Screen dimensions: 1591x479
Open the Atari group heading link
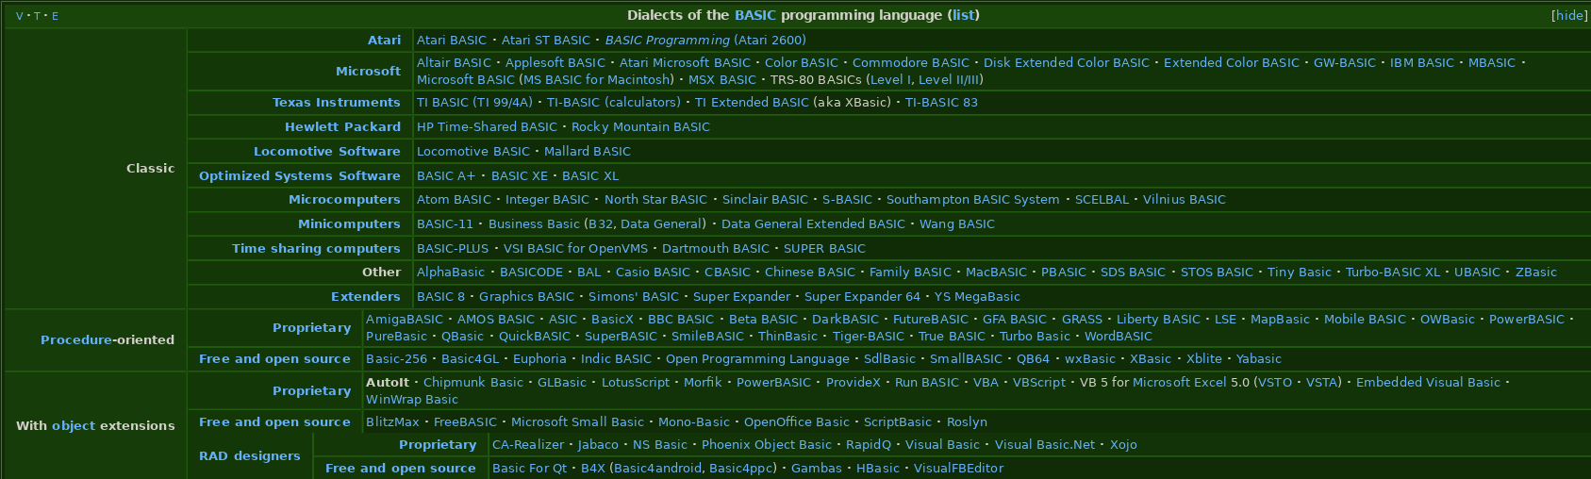(x=384, y=40)
